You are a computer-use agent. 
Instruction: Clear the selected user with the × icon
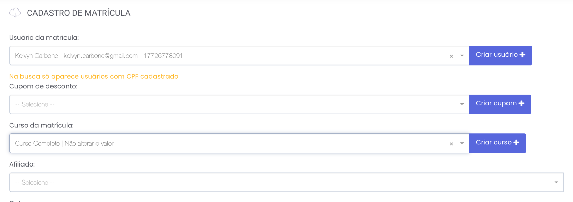(x=451, y=56)
